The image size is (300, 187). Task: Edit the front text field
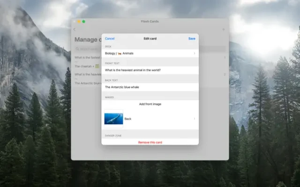click(x=150, y=70)
